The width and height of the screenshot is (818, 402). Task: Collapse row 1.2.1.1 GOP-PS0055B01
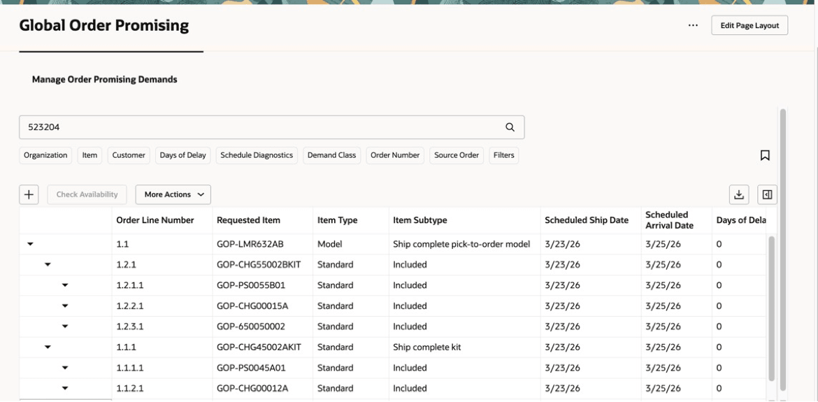click(65, 285)
